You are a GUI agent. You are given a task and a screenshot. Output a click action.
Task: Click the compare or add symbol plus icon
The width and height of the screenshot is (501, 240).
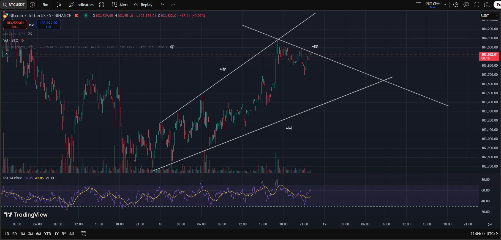(x=32, y=5)
